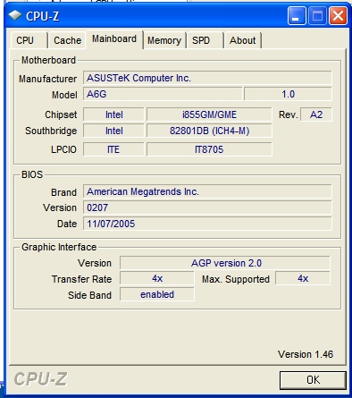Screen dimensions: 352x398
Task: Click the Max. Supported 4x value
Action: click(x=303, y=278)
